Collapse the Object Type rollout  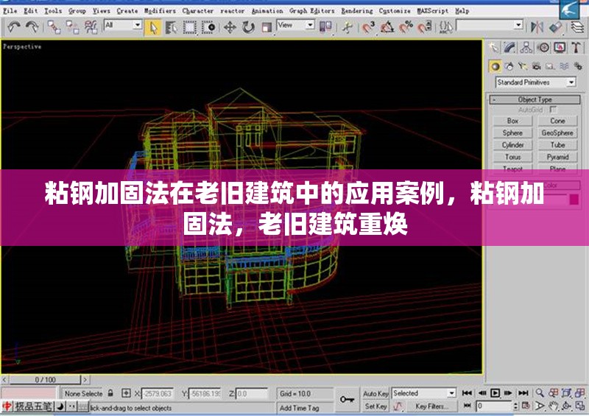point(535,99)
